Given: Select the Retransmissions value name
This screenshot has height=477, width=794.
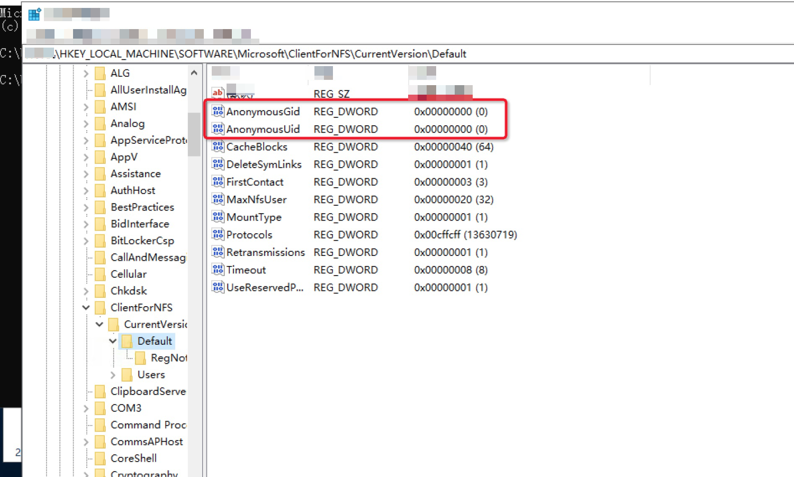Looking at the screenshot, I should [x=266, y=252].
